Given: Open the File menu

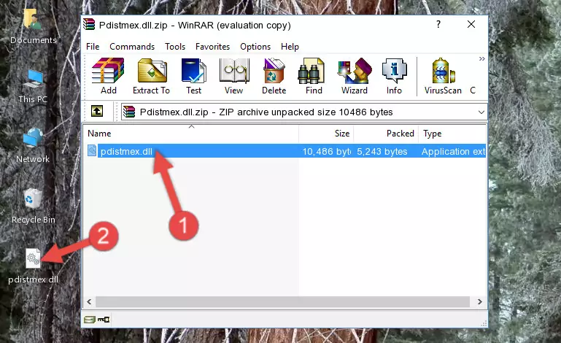Looking at the screenshot, I should coord(93,47).
